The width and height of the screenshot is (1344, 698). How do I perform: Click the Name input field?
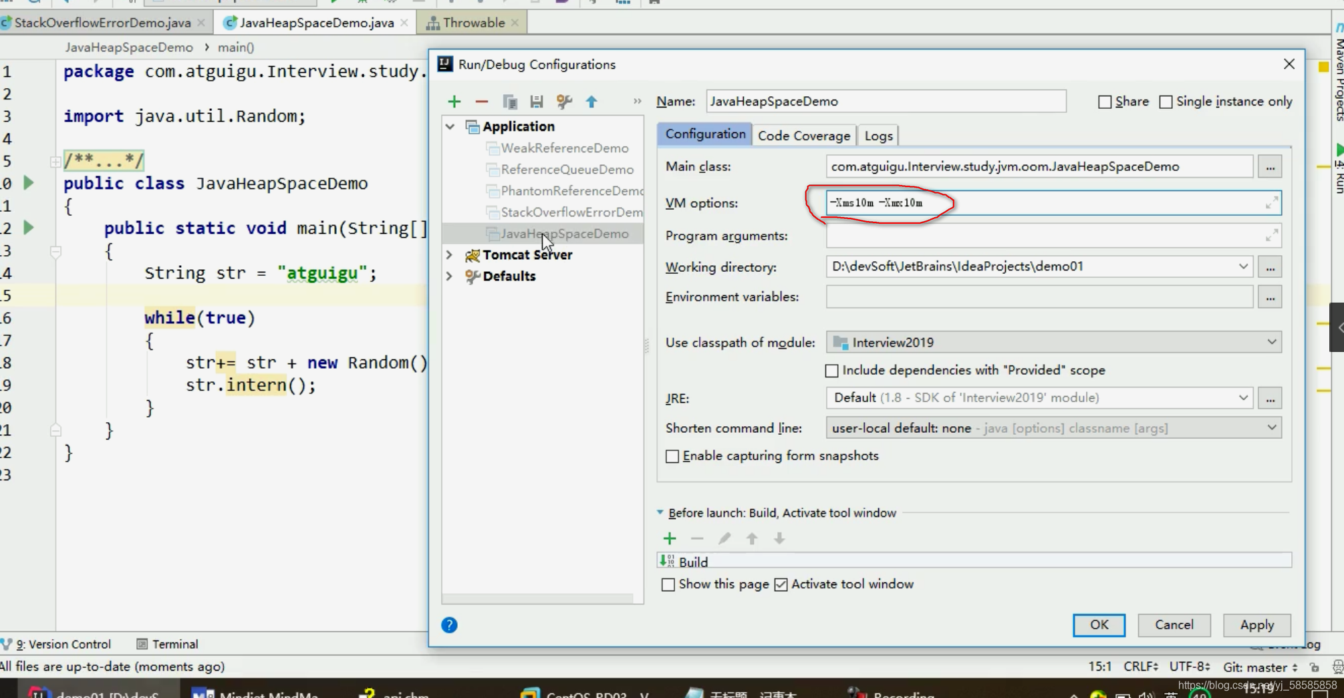point(886,102)
